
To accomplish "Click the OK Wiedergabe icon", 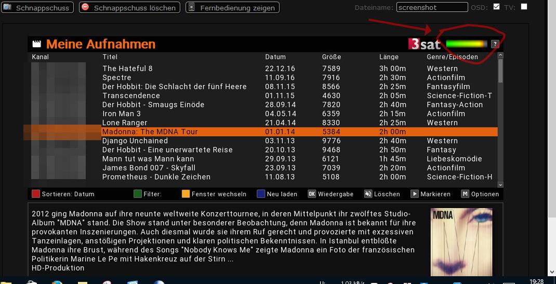I will [312, 194].
